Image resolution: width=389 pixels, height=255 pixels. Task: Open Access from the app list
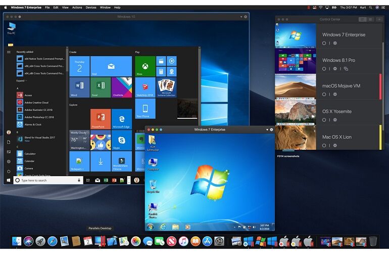[x=25, y=95]
